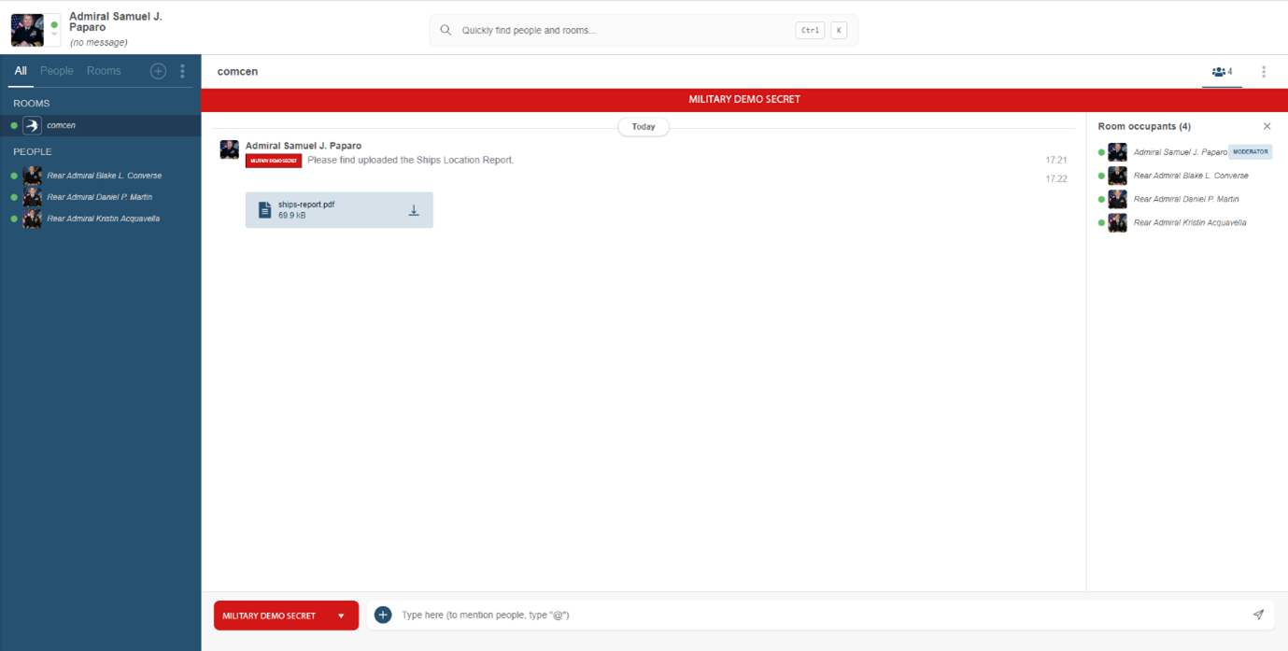The height and width of the screenshot is (651, 1288).
Task: Open chat with Rear Admiral Blake L. Converse
Action: (104, 176)
